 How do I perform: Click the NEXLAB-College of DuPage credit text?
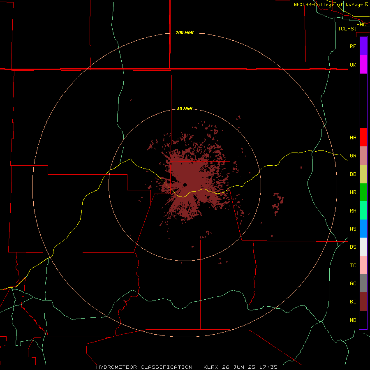(328, 5)
